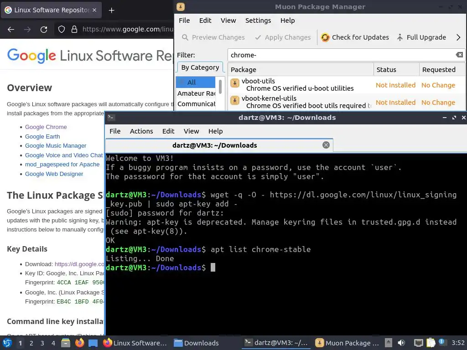Image resolution: width=467 pixels, height=350 pixels.
Task: Click the show desktop taskbar icon
Action: click(x=93, y=343)
